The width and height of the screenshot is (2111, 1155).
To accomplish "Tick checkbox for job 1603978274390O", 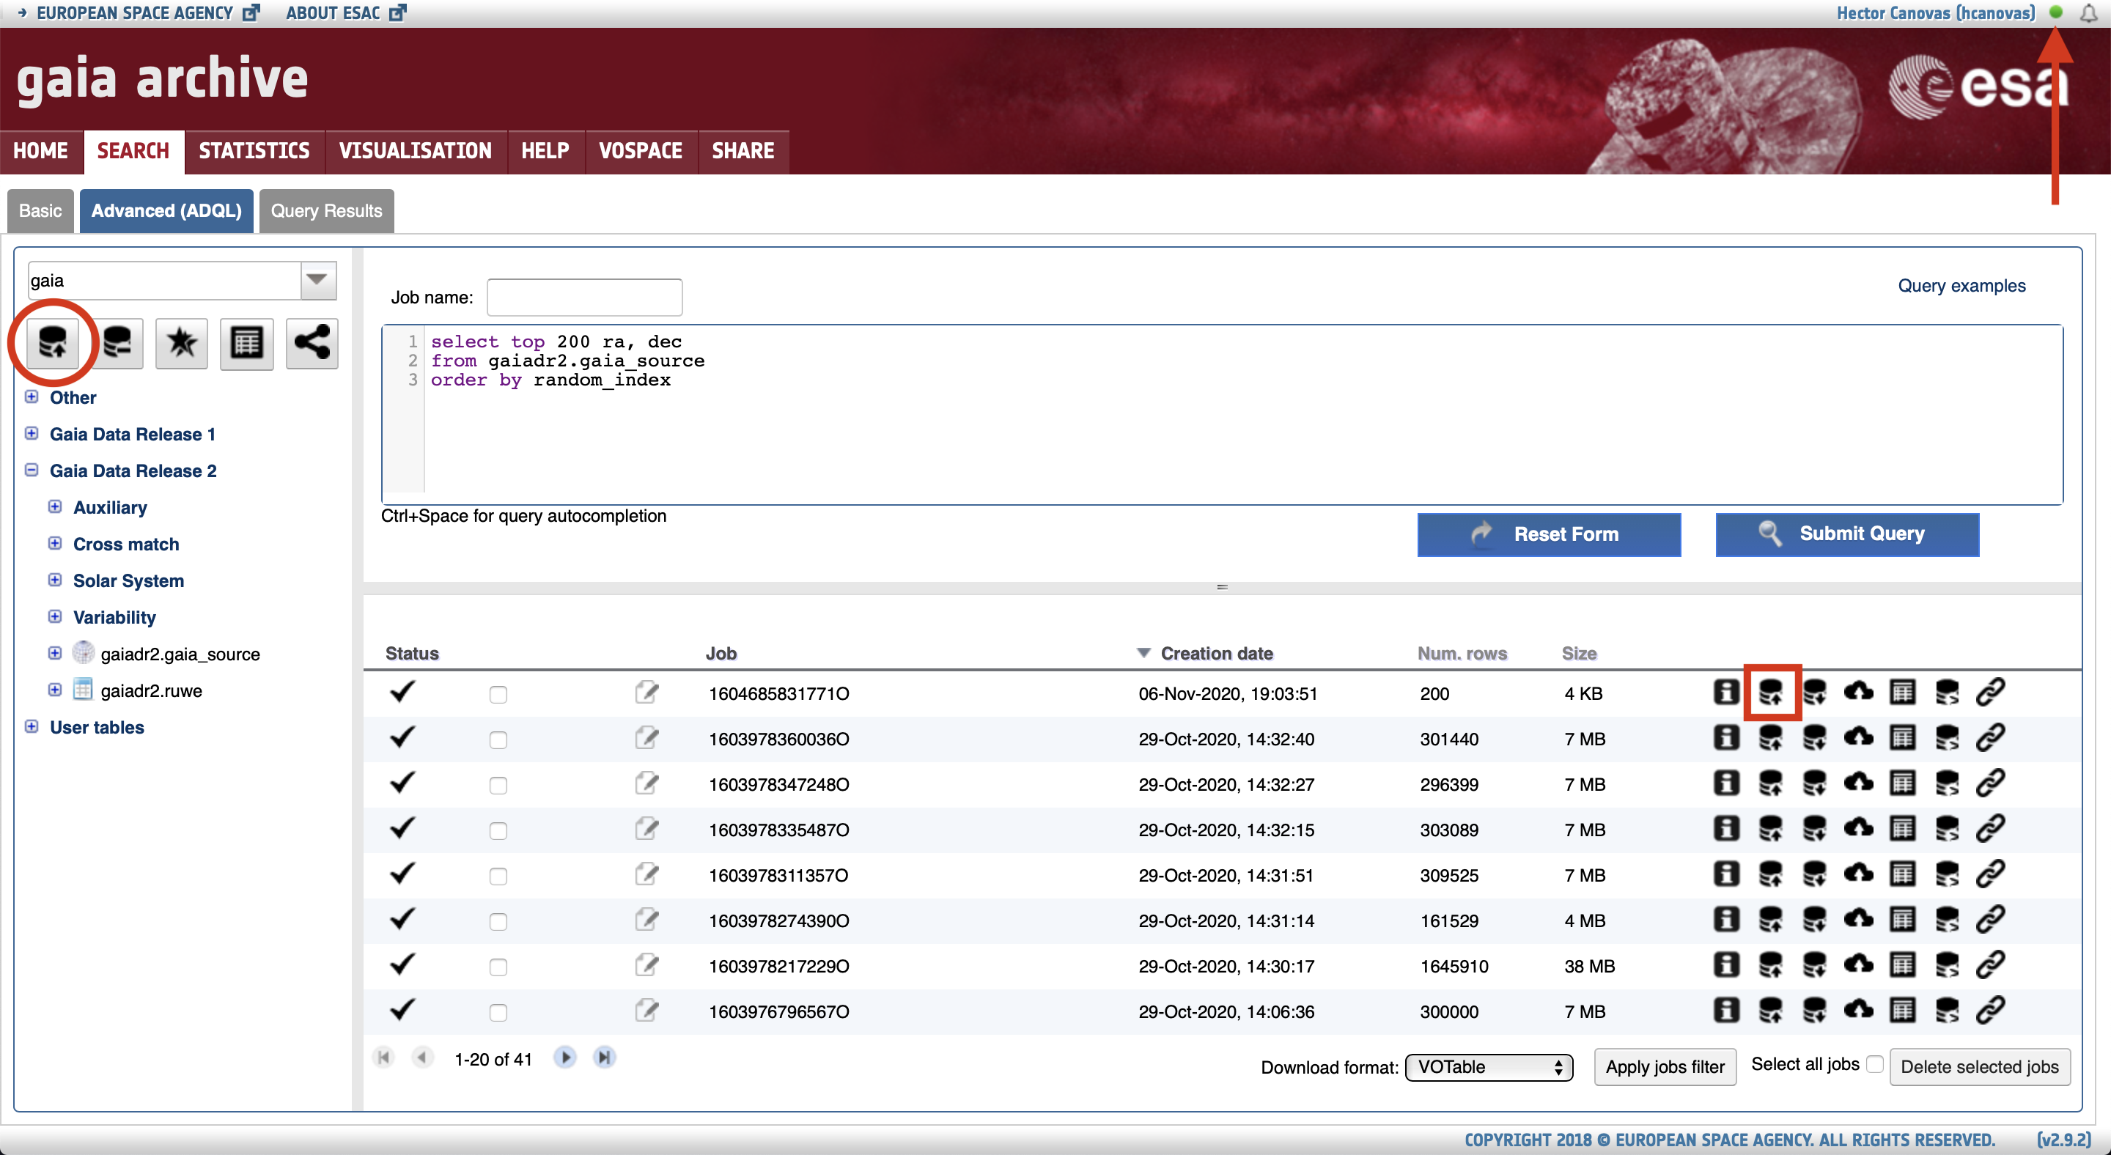I will point(498,921).
